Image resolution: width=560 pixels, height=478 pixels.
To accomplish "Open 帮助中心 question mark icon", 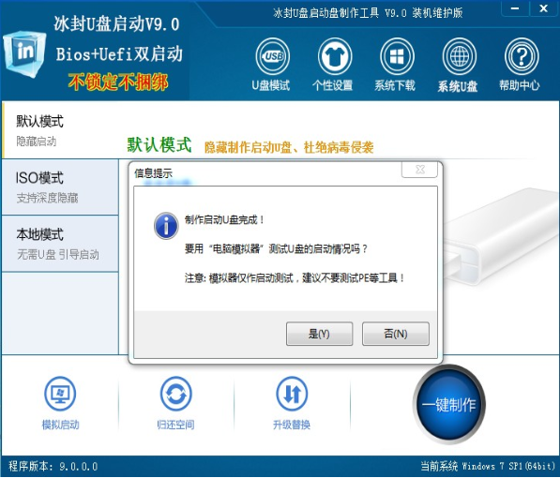I will (522, 56).
